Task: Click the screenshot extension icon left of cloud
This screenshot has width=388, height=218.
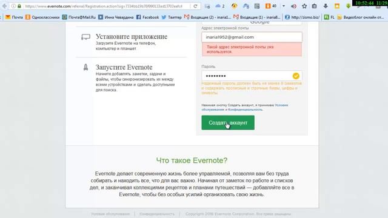Action: pyautogui.click(x=207, y=7)
